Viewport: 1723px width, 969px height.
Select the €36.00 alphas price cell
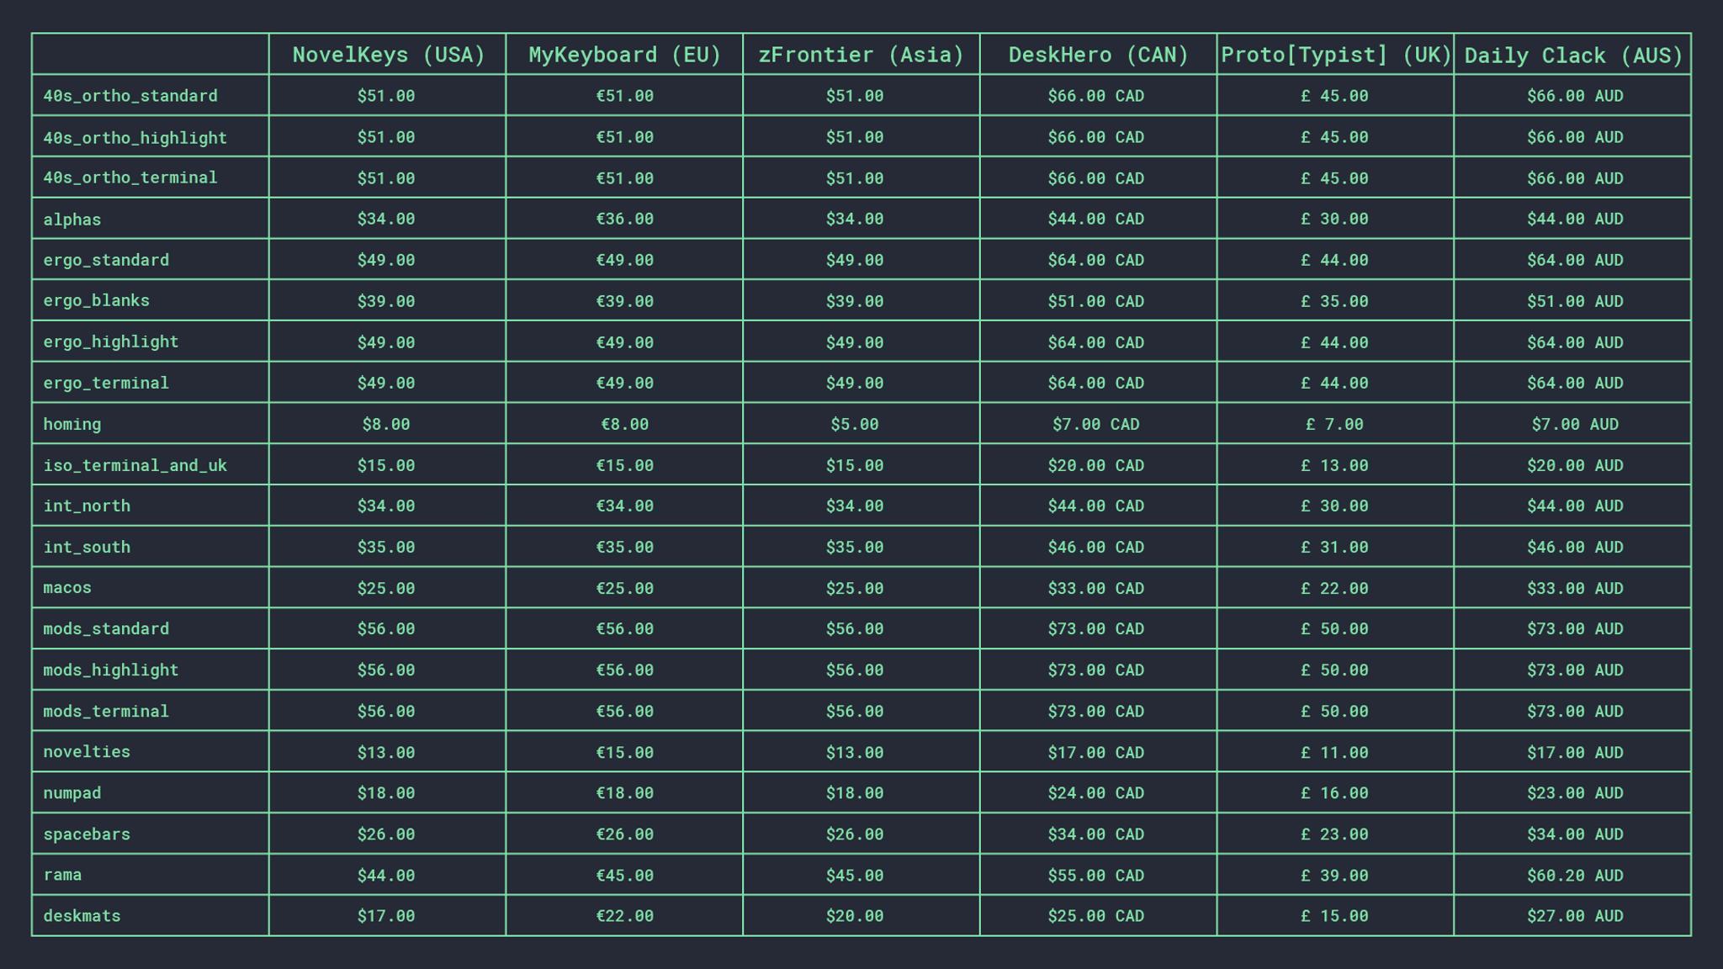[x=624, y=219]
